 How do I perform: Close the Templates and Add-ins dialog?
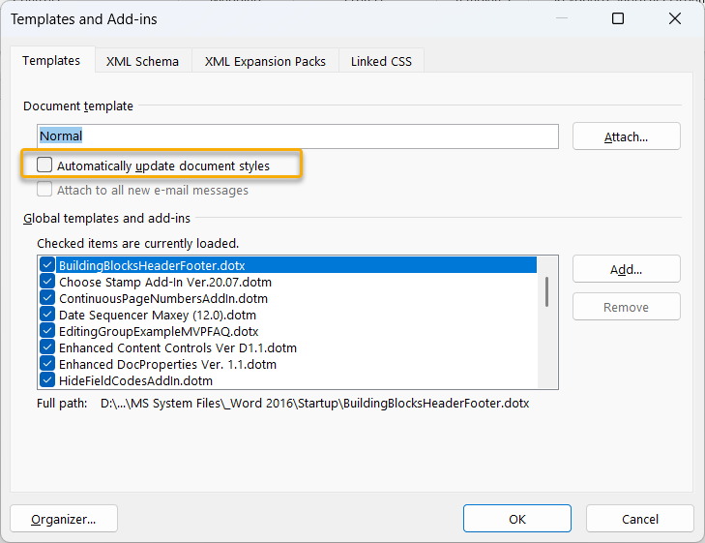(x=675, y=18)
